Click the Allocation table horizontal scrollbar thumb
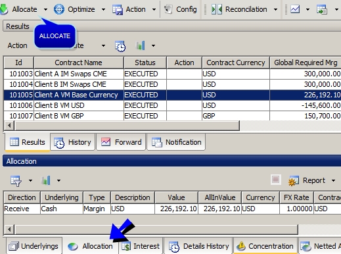Image resolution: width=341 pixels, height=254 pixels. (156, 230)
